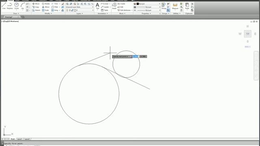
Task: Click the new drawing tab button
Action: tap(23, 17)
